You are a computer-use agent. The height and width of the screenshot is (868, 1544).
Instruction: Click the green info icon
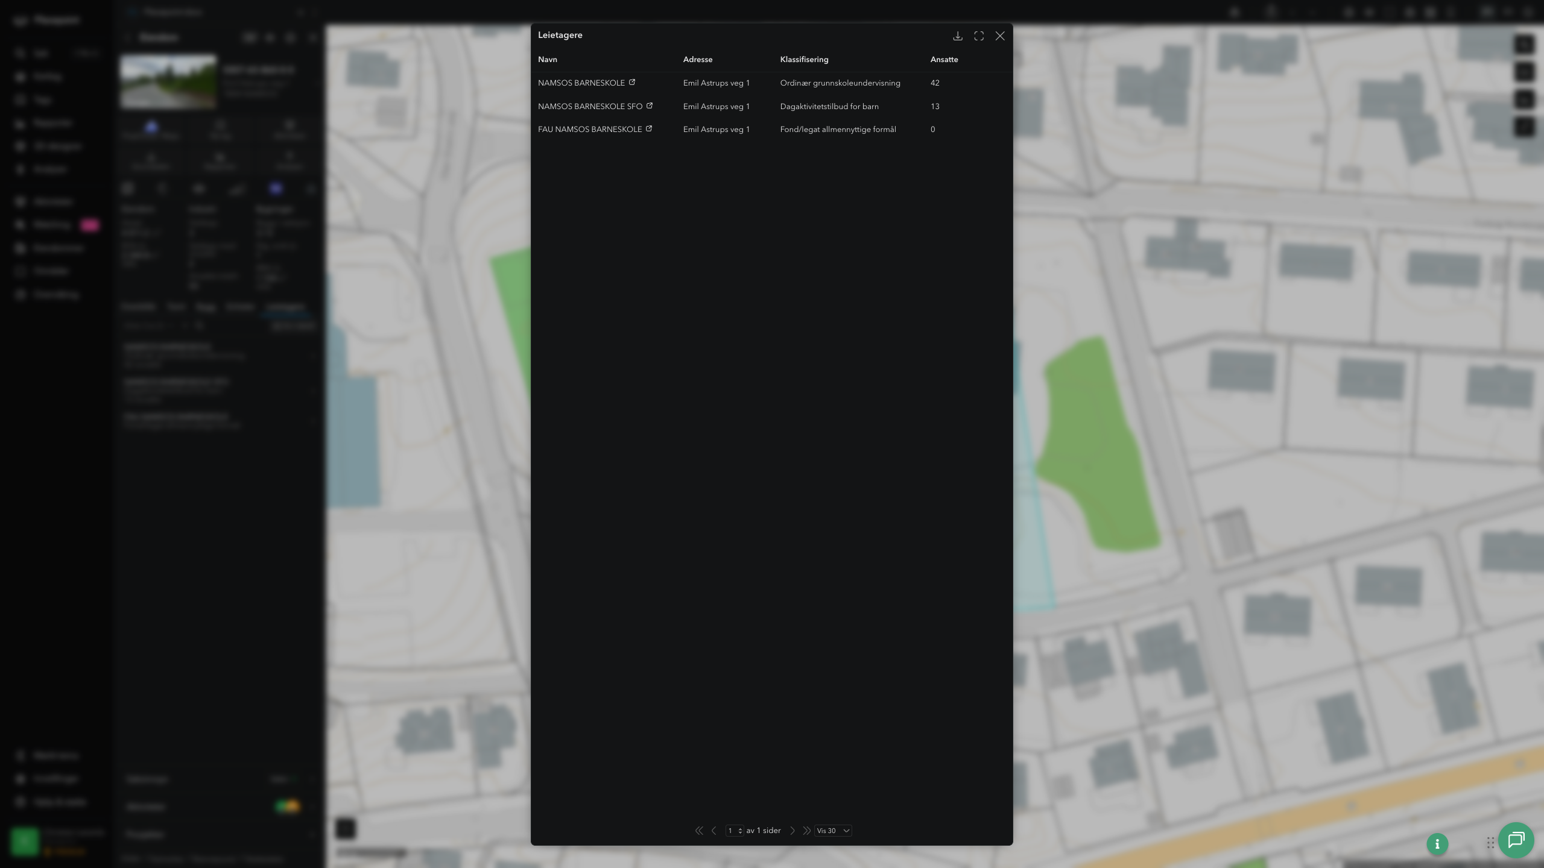(1437, 844)
